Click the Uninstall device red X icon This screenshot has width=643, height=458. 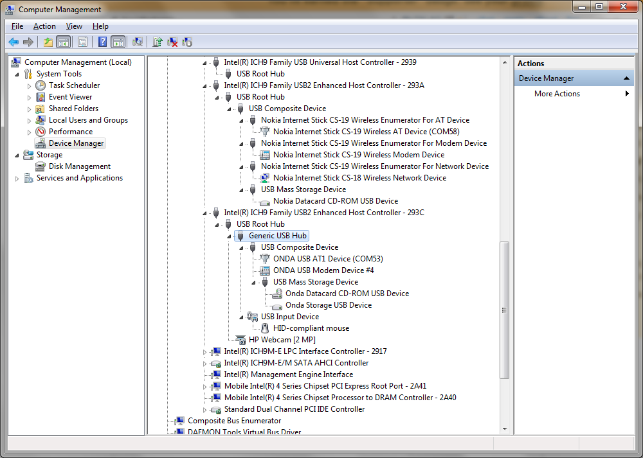coord(172,42)
